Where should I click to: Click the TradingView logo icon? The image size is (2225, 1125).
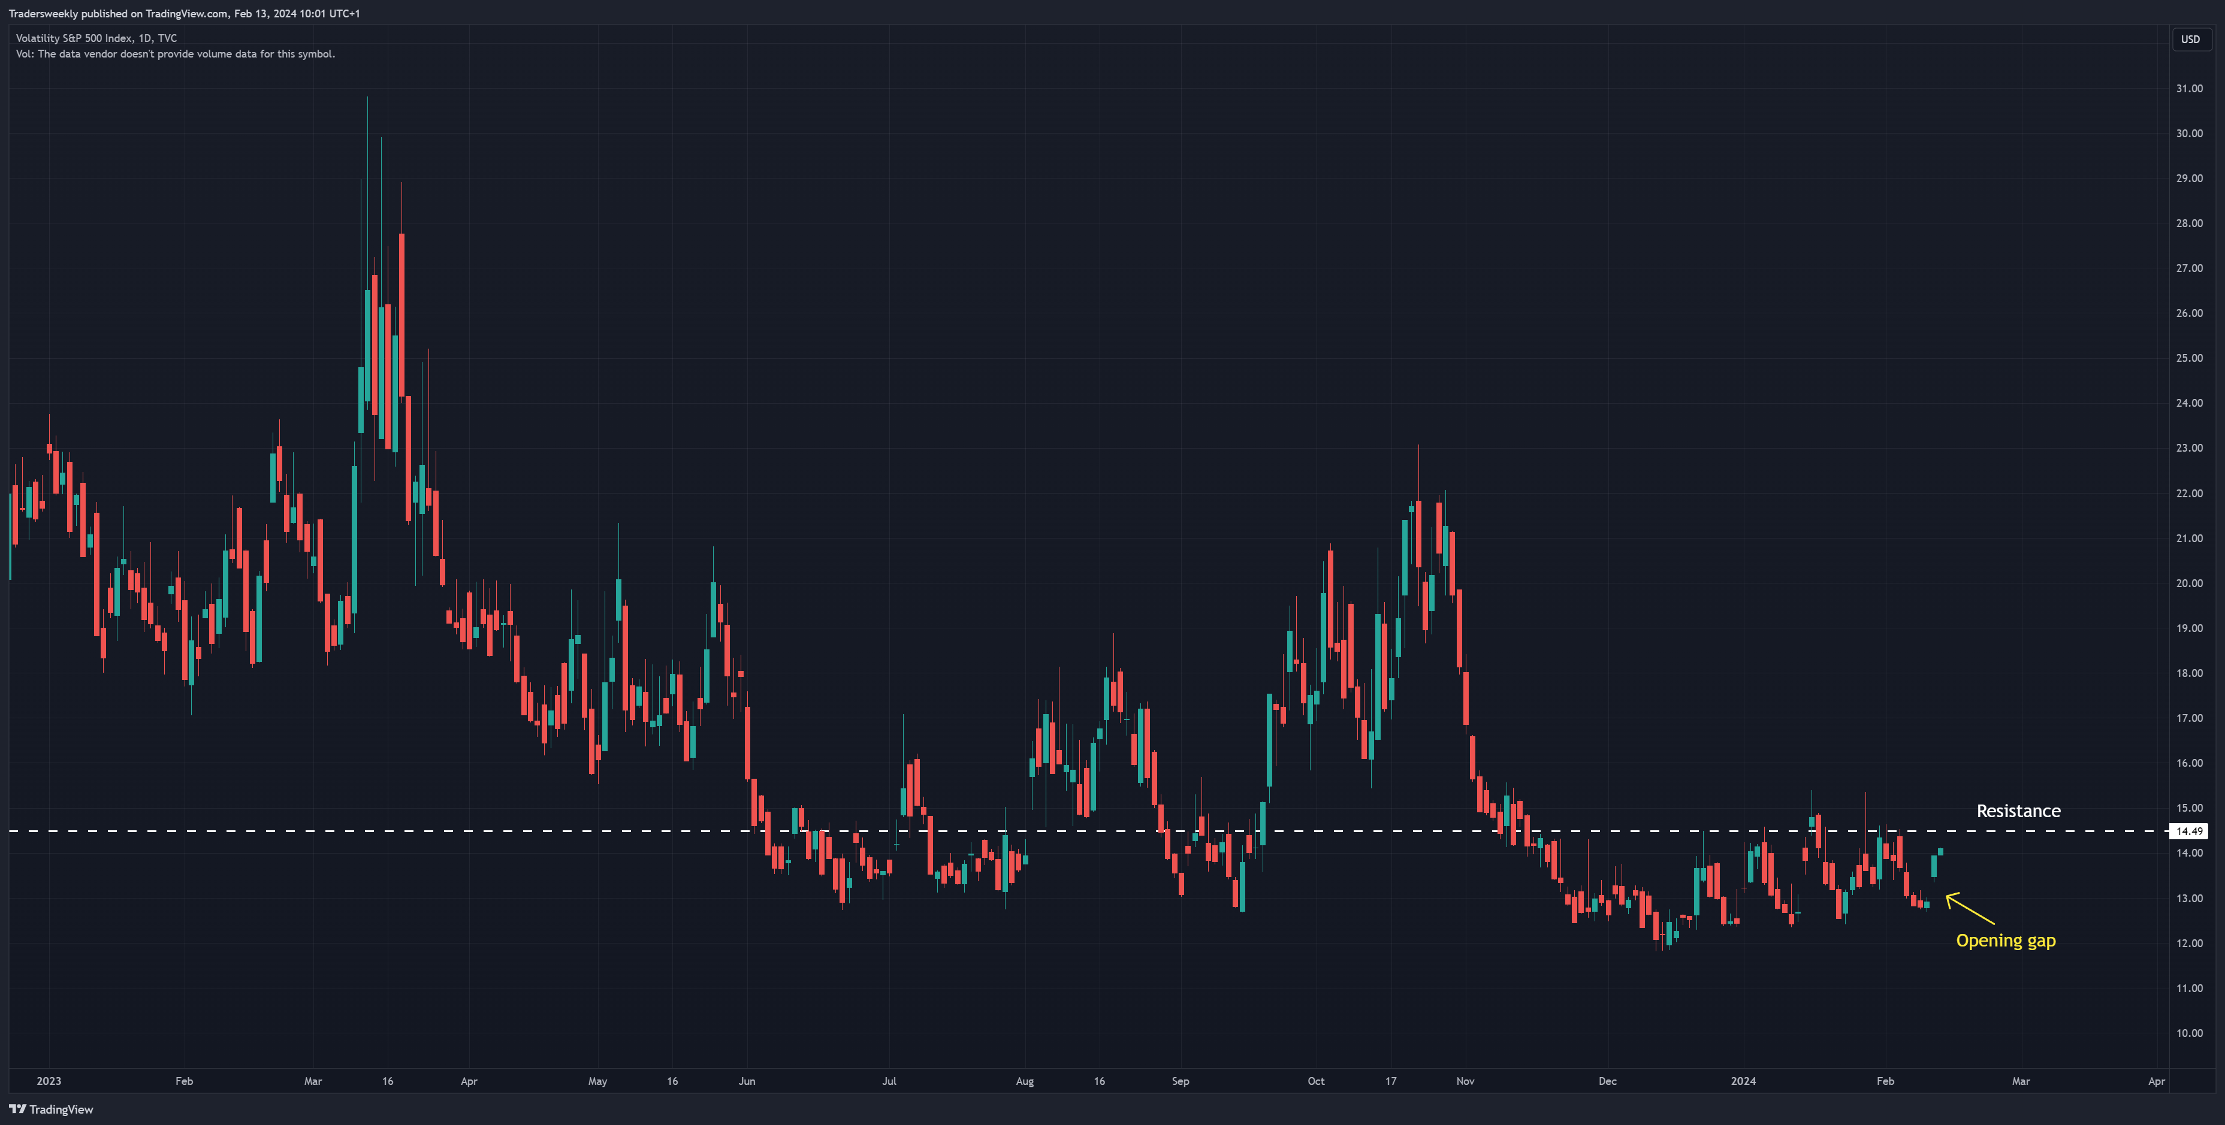point(17,1109)
